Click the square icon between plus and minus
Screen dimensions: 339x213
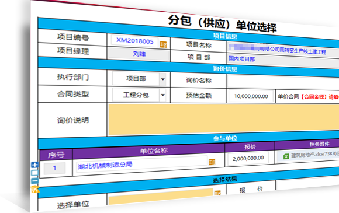pyautogui.click(x=35, y=173)
